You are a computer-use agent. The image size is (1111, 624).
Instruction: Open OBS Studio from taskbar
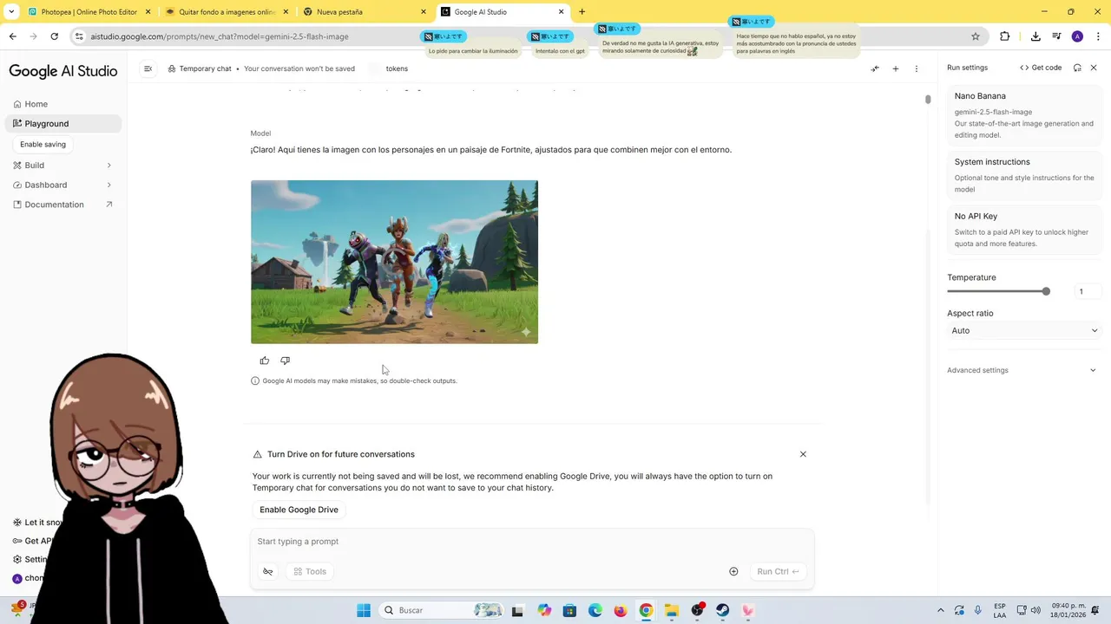point(697,610)
